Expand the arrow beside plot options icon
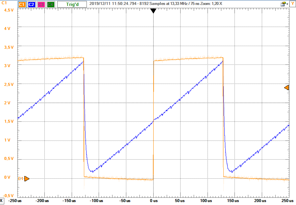Screen dimensions: 296x205 [x=287, y=4]
